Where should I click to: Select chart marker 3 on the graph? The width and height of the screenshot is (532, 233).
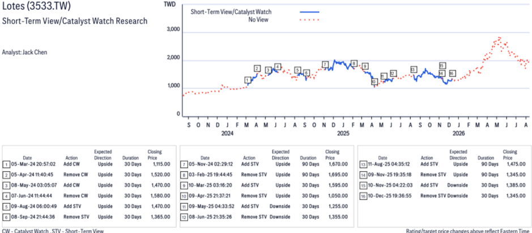click(268, 70)
